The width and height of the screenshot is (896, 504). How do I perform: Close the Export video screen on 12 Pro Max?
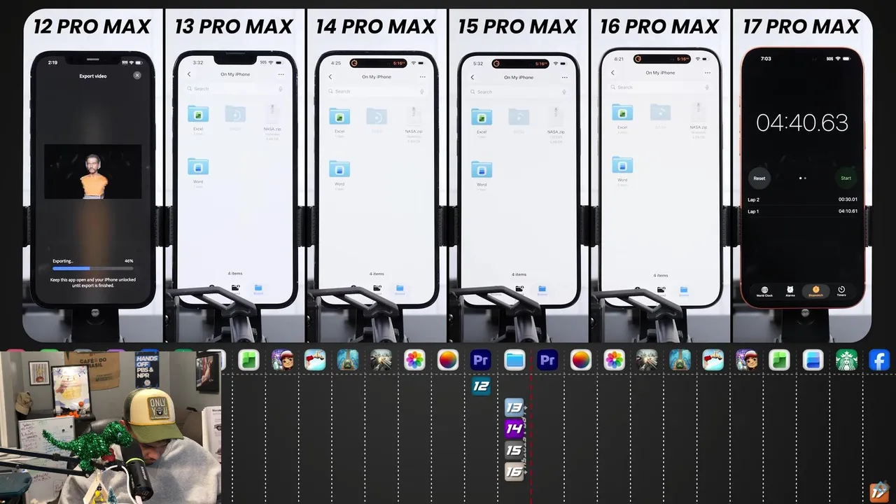137,75
